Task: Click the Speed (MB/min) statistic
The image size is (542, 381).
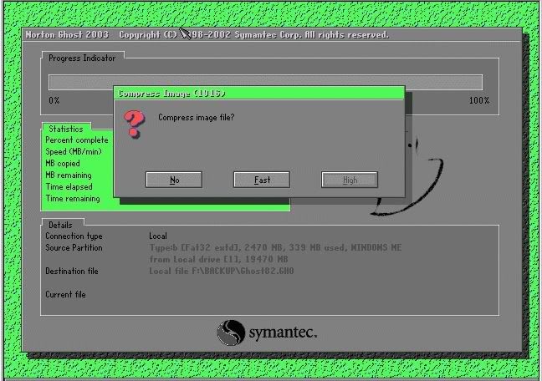Action: [x=74, y=151]
